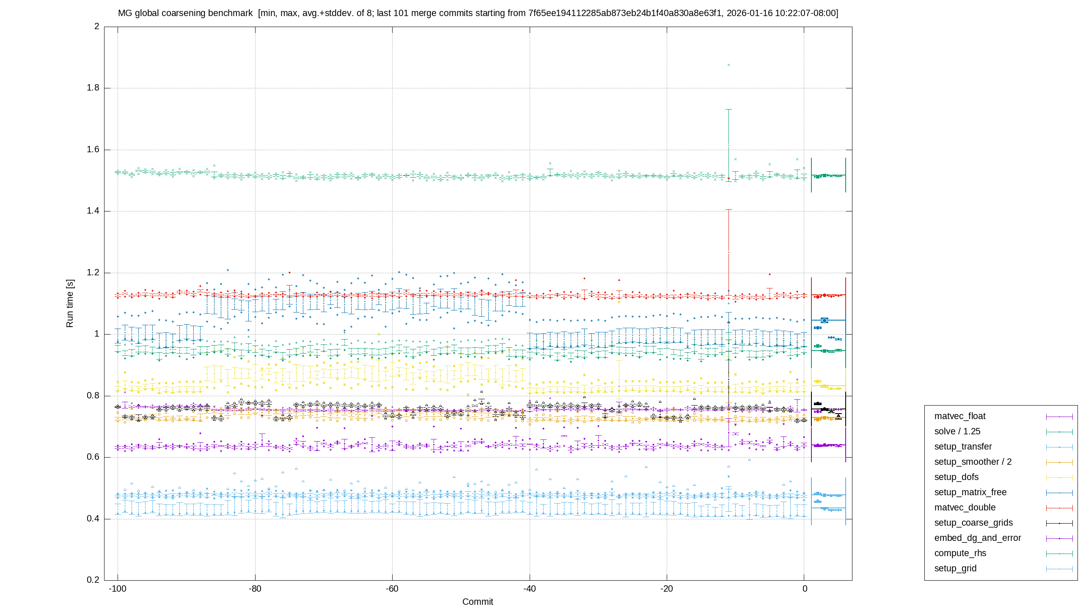Select the setup_matrix_free legend label
The image size is (1083, 609).
[970, 492]
